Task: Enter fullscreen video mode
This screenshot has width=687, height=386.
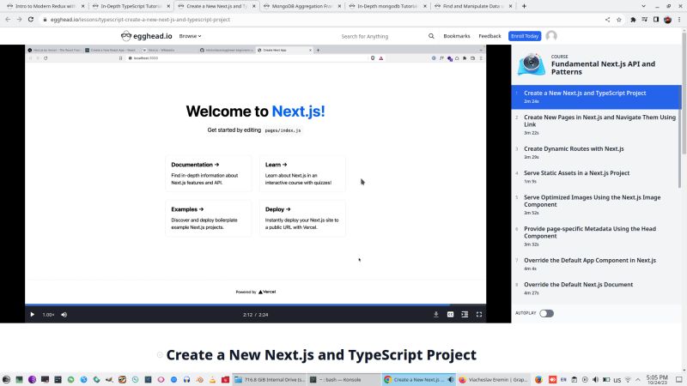Action: point(479,314)
